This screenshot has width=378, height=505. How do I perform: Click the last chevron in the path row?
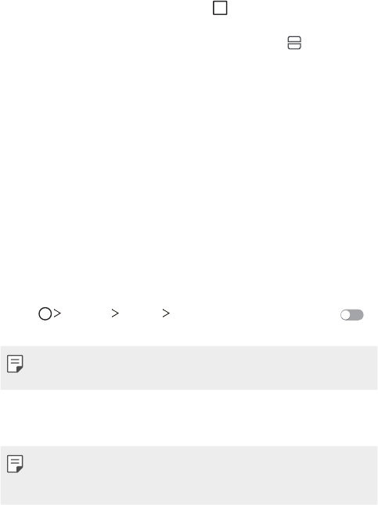click(x=166, y=313)
